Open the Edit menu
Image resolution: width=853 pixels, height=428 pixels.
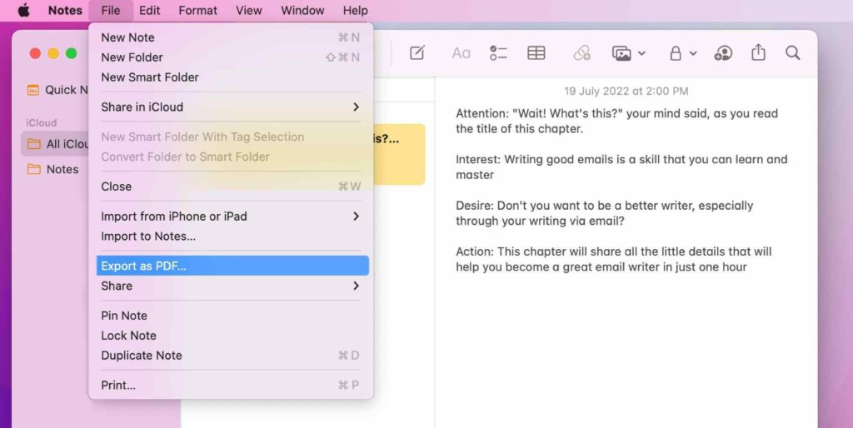[150, 10]
